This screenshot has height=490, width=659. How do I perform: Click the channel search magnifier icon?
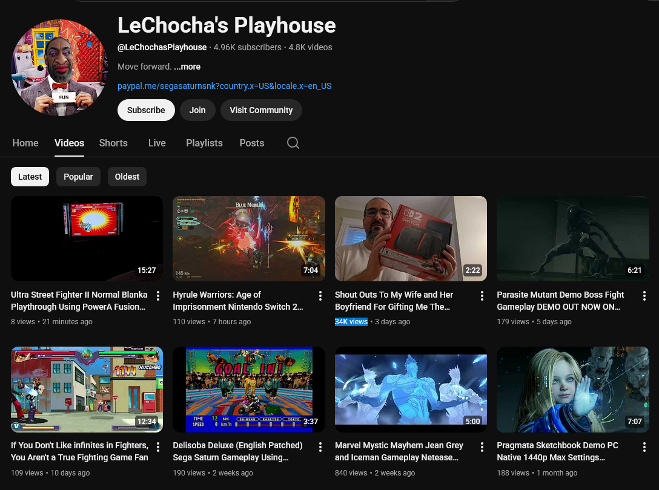coord(293,143)
